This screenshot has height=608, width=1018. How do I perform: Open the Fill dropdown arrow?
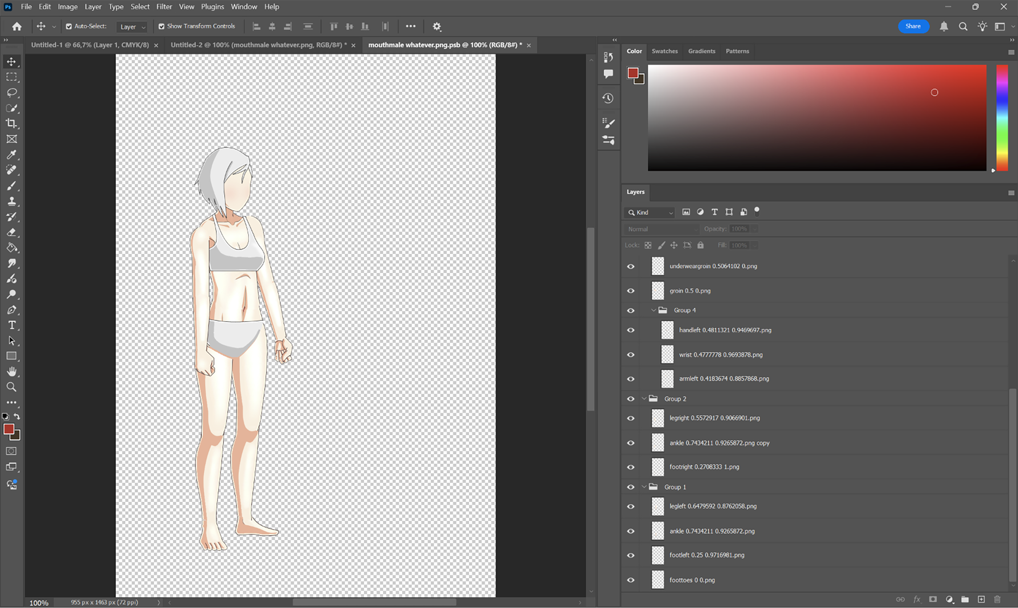click(754, 245)
